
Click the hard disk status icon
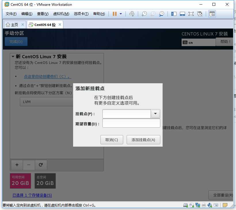[x=186, y=205]
